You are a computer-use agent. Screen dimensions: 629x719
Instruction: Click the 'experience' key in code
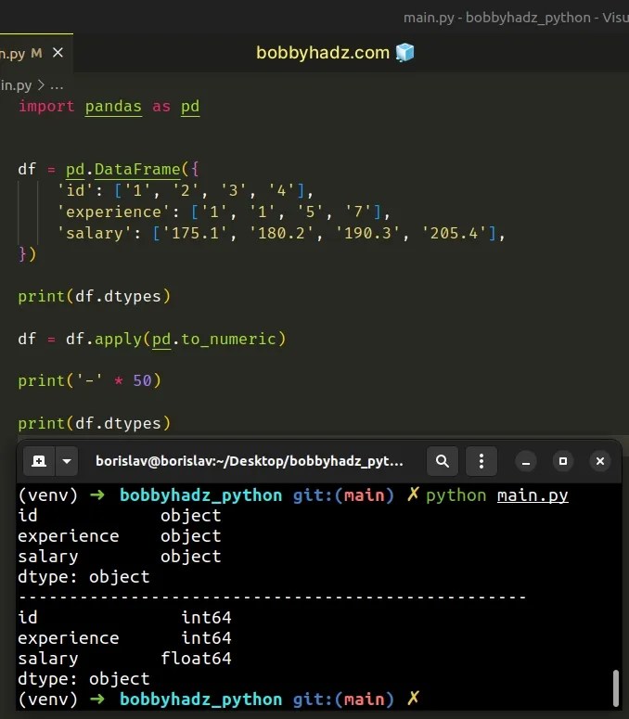click(x=114, y=212)
